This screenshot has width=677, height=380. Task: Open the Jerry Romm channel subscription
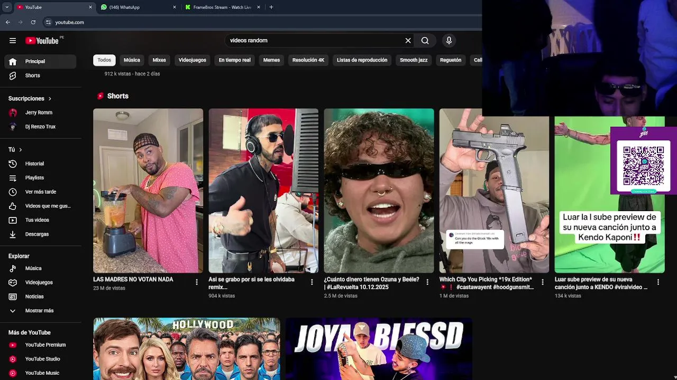(x=40, y=112)
